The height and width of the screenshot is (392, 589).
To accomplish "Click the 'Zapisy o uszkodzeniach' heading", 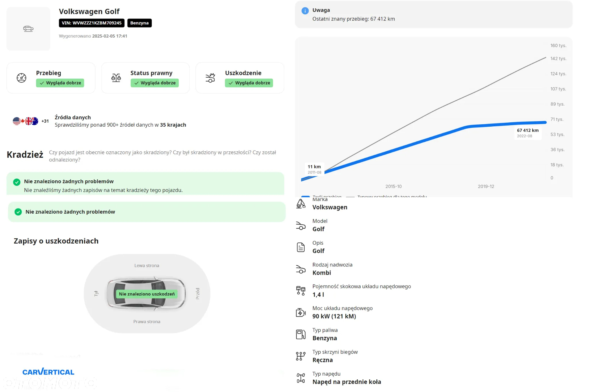I will click(56, 241).
